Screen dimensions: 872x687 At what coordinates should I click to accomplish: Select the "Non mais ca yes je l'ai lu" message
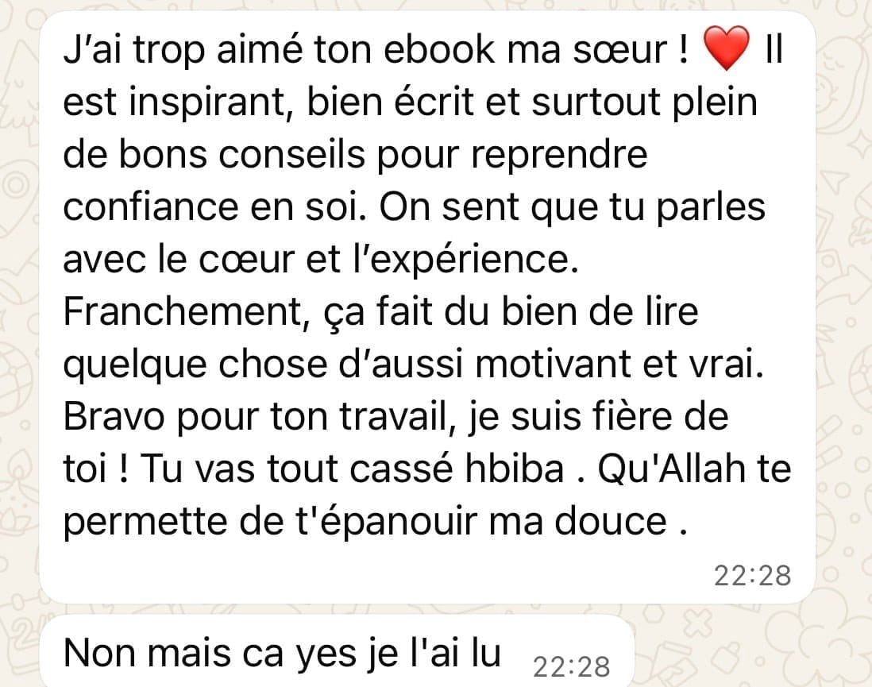pos(283,653)
